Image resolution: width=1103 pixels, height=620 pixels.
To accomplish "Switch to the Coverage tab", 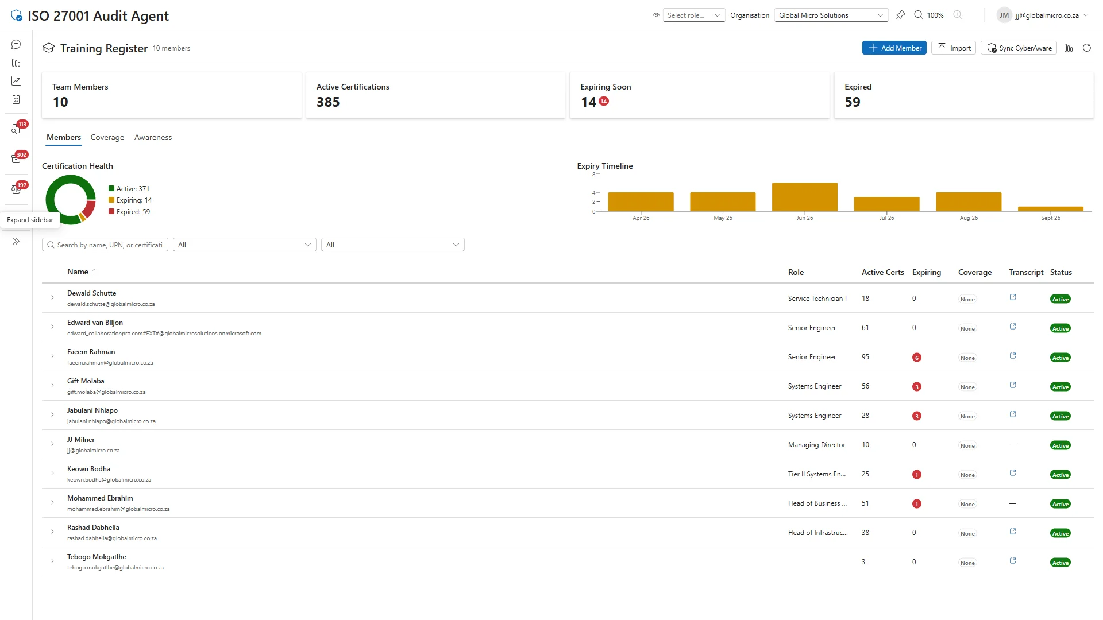I will click(x=107, y=137).
